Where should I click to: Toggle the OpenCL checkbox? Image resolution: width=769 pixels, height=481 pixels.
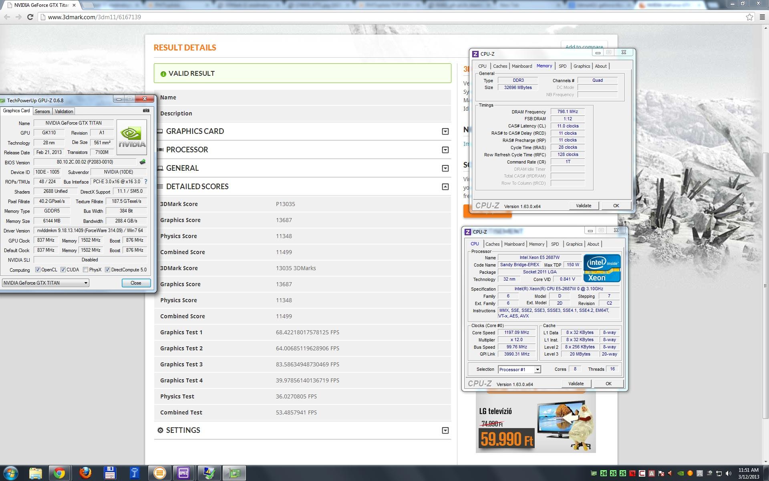[38, 270]
